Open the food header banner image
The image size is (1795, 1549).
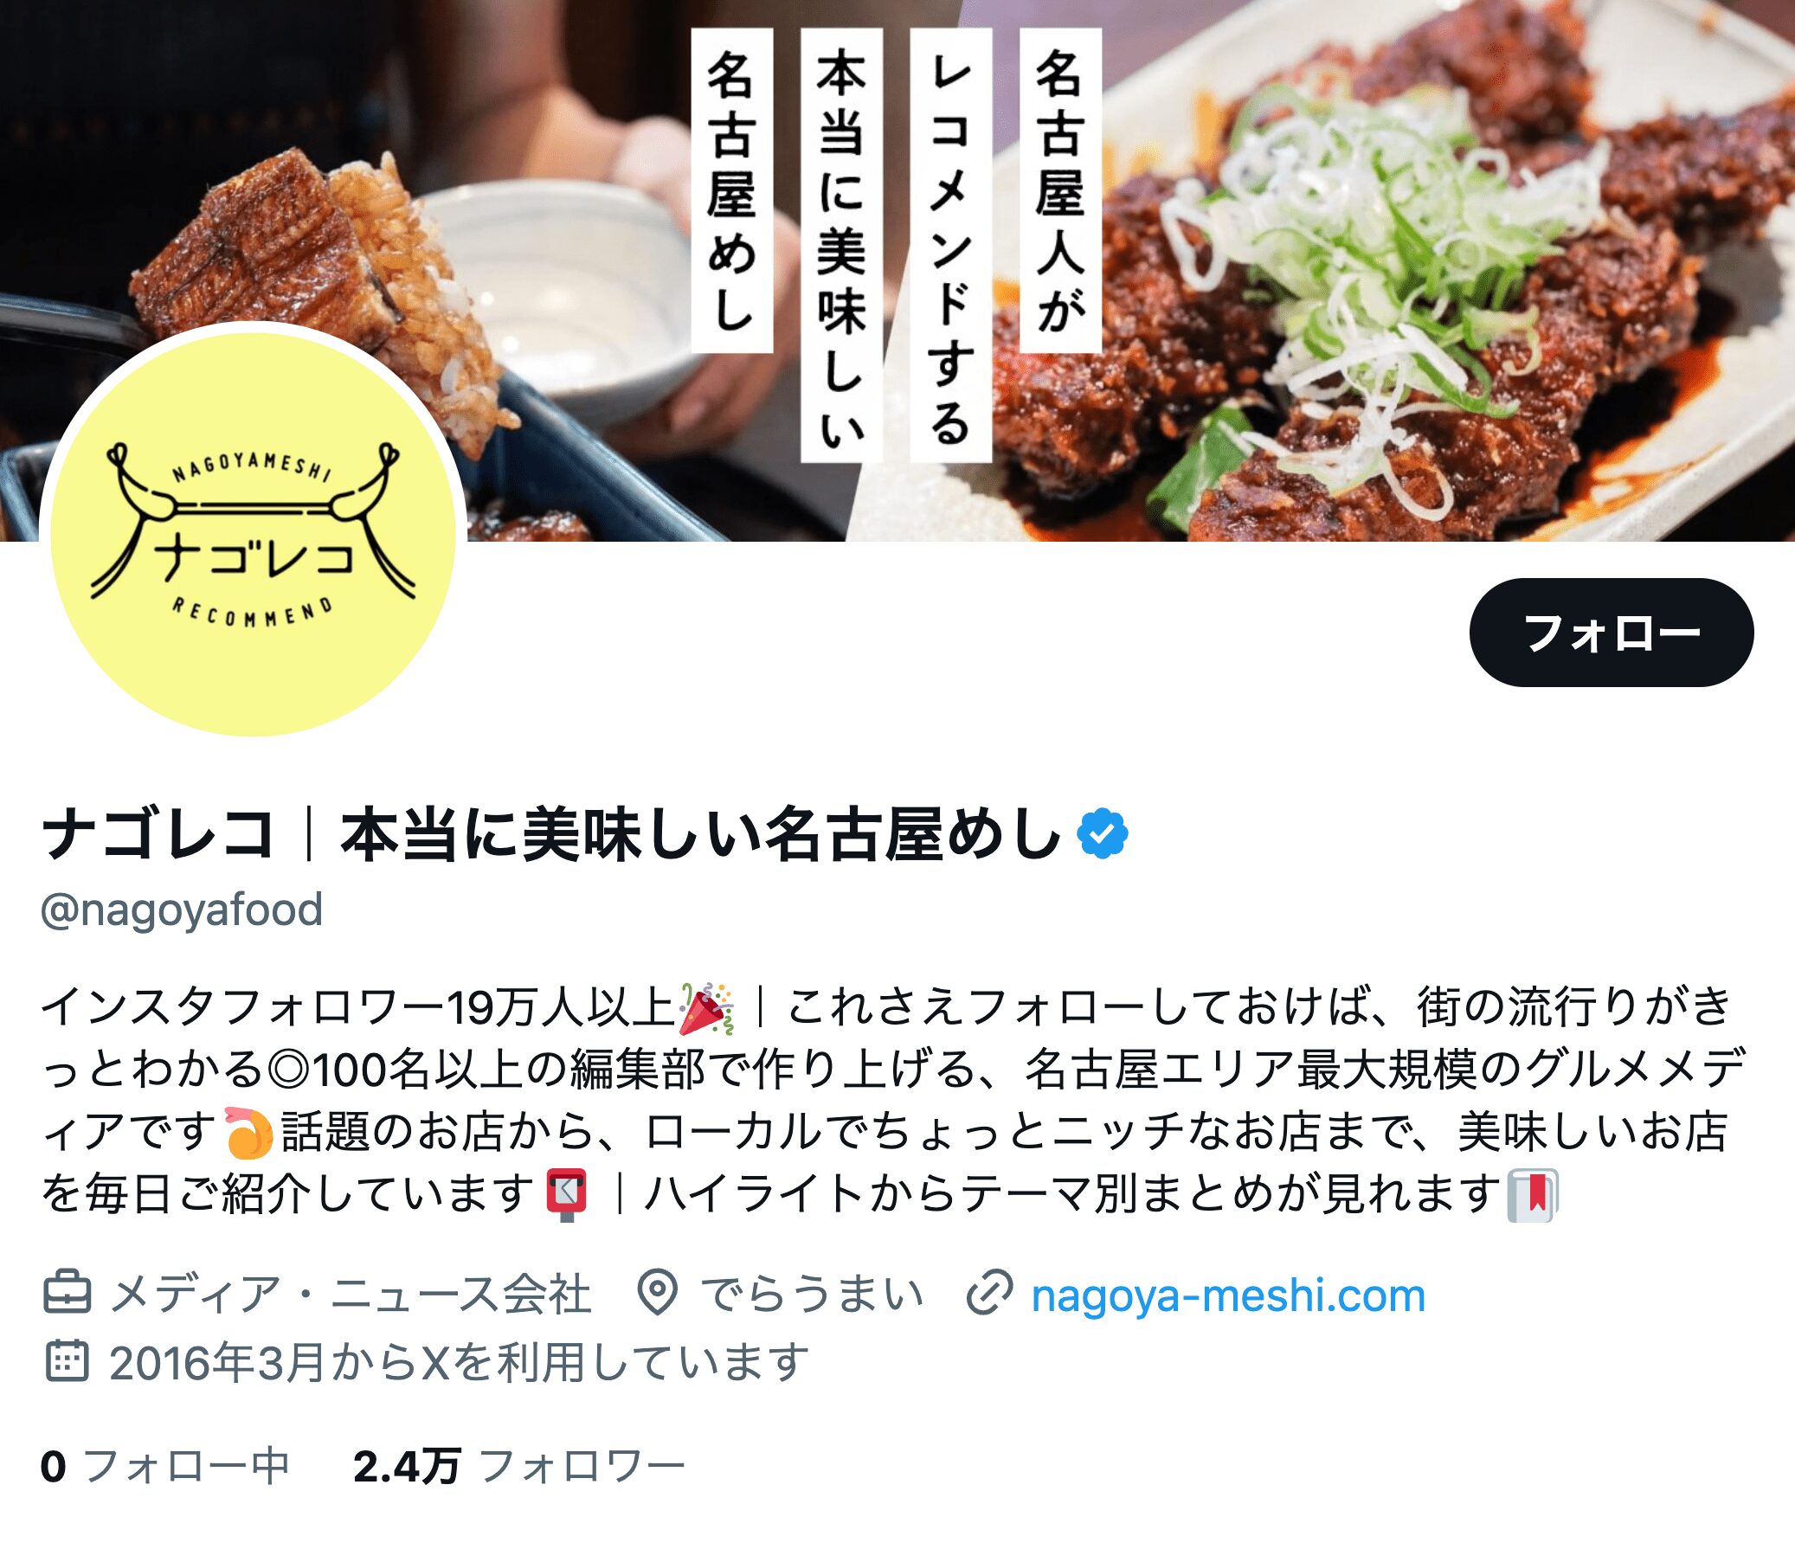[897, 270]
